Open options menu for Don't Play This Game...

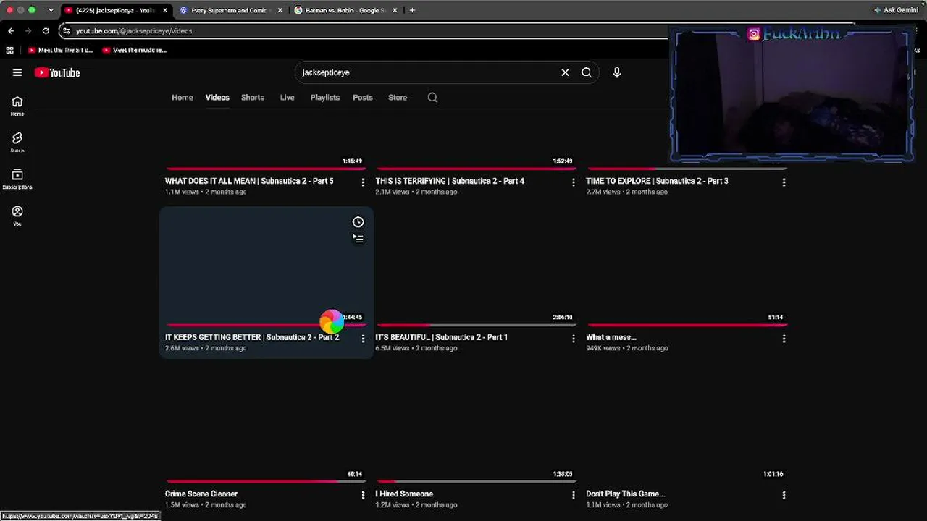[x=784, y=495]
